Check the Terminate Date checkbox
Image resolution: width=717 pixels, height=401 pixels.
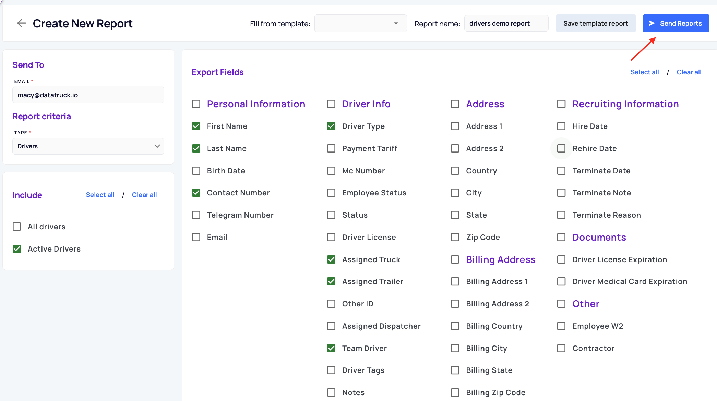[x=561, y=171]
